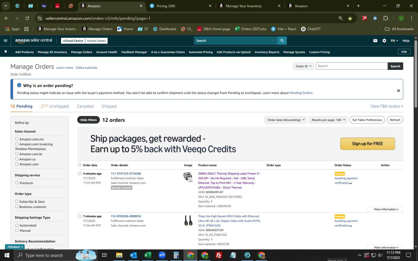
Task: Open the settings gear icon in Seller Central
Action: (x=384, y=41)
